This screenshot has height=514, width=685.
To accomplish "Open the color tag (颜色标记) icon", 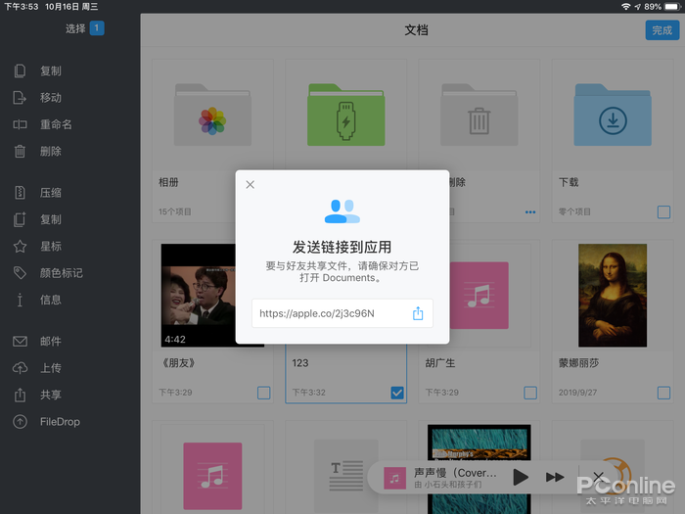I will pos(20,273).
